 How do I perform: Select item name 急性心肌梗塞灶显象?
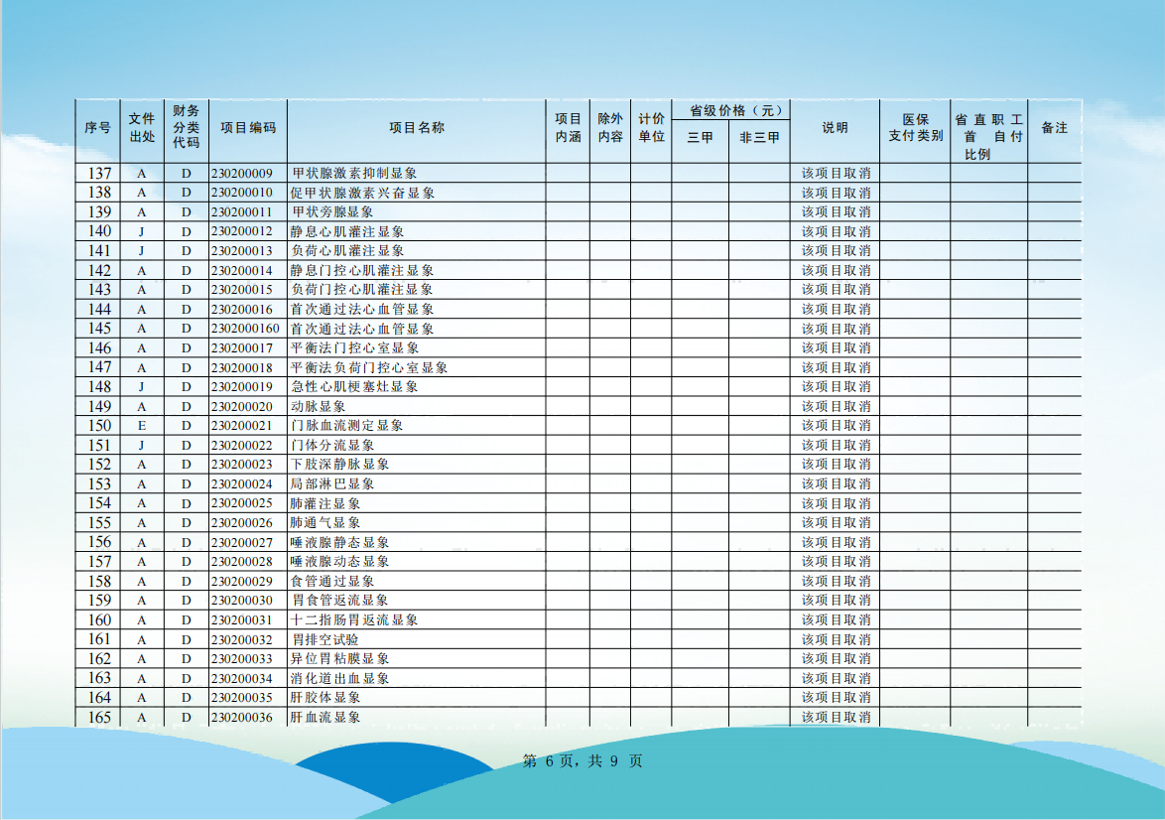click(x=354, y=386)
